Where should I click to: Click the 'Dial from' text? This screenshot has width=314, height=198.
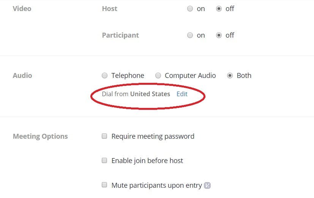[115, 94]
